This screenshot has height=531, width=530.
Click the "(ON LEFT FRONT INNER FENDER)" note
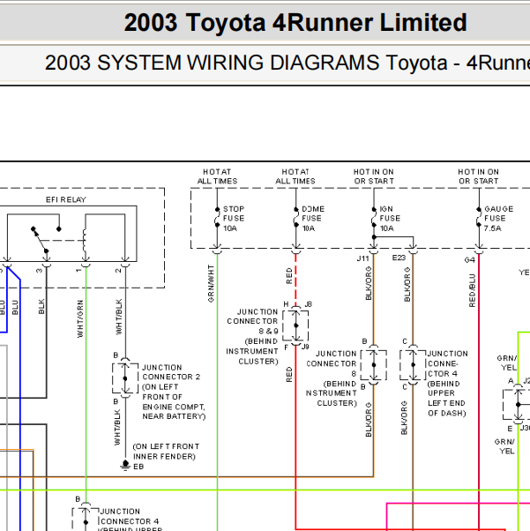coord(166,452)
